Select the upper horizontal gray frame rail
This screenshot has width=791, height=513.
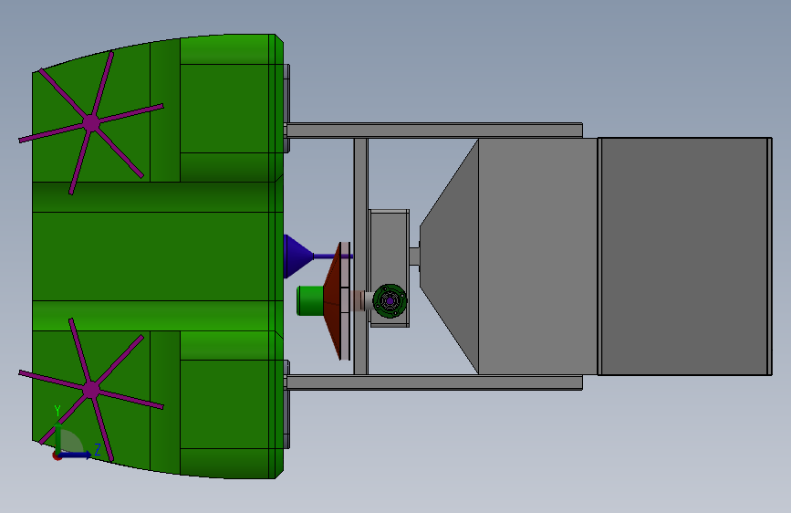point(434,131)
